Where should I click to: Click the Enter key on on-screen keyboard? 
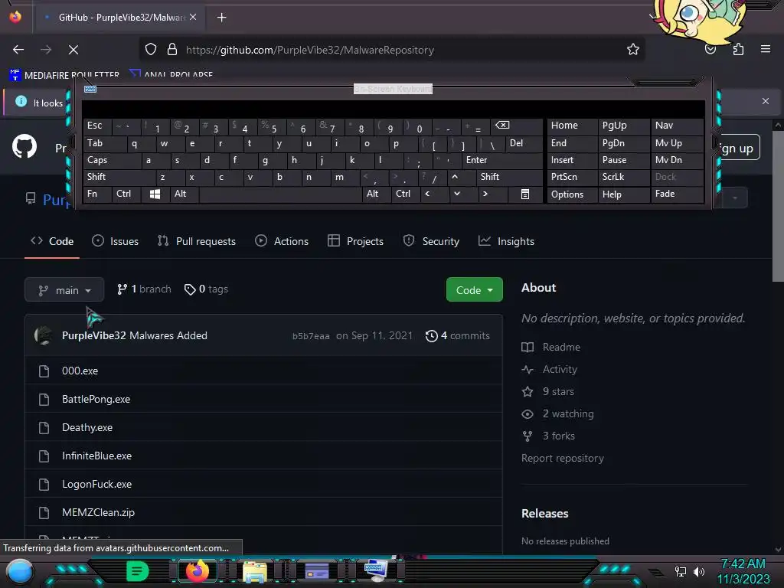click(x=502, y=160)
